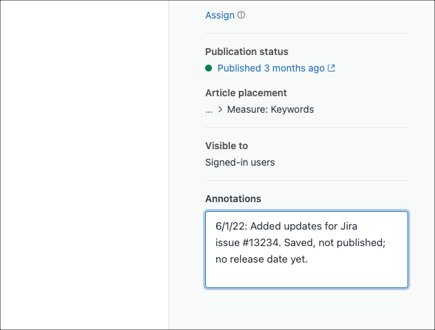Place cursor on 'issue #13234' in annotations
The height and width of the screenshot is (330, 435).
244,243
